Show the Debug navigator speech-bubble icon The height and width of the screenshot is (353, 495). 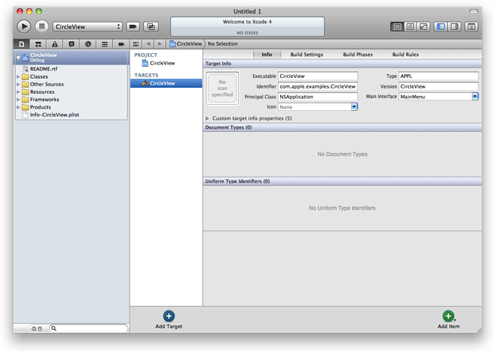coord(71,44)
